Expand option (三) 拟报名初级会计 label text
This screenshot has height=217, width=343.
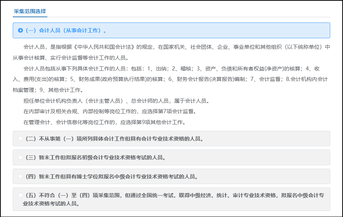coord(96,157)
